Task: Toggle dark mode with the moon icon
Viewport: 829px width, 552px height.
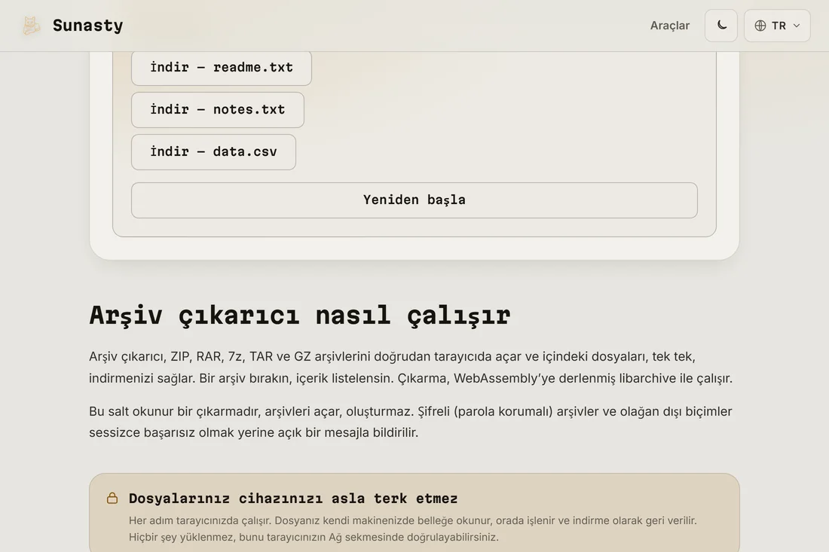Action: (x=721, y=26)
